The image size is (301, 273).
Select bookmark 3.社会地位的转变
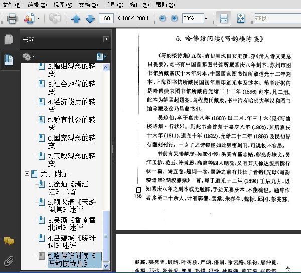point(72,87)
